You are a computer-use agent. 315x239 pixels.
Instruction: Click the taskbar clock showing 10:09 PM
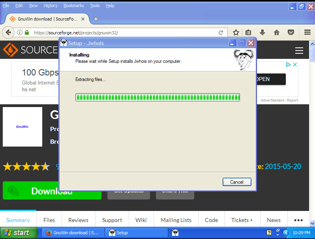[301, 233]
